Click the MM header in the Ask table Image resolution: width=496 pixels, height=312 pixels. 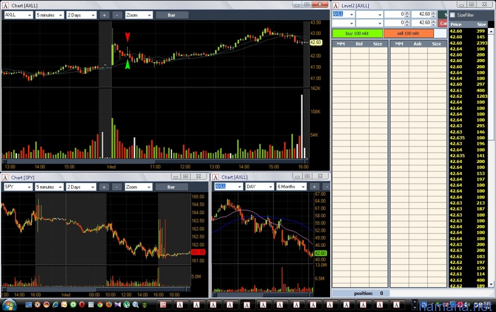[399, 43]
